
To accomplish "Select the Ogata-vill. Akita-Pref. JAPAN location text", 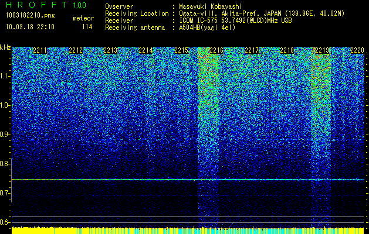I will point(260,13).
